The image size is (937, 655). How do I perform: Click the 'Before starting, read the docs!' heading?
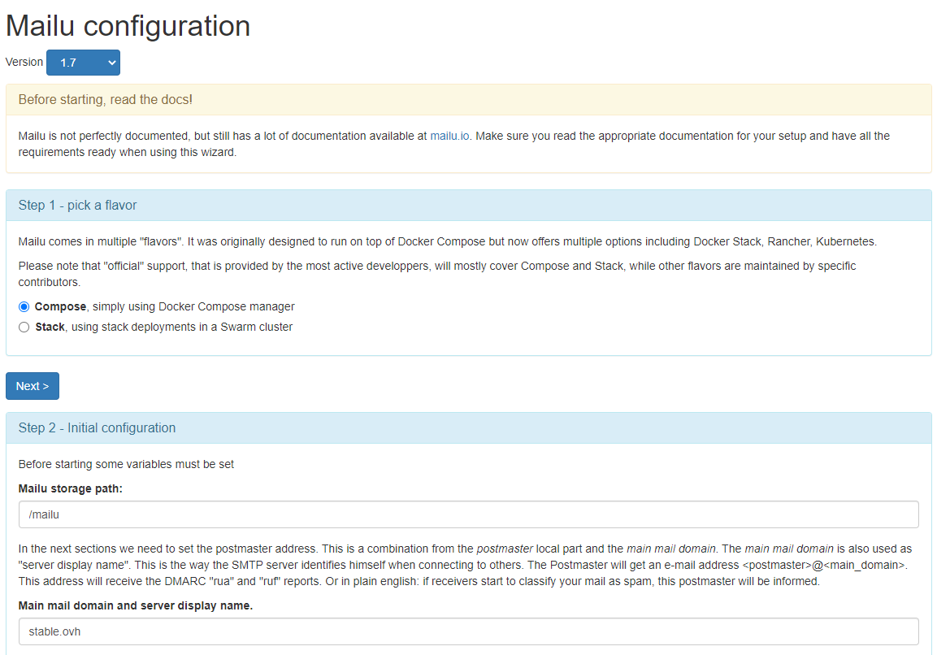tap(105, 100)
